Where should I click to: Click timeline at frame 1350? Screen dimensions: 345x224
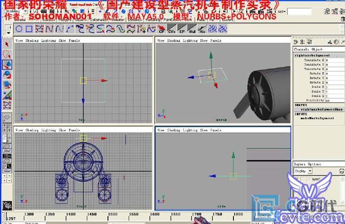(45, 216)
